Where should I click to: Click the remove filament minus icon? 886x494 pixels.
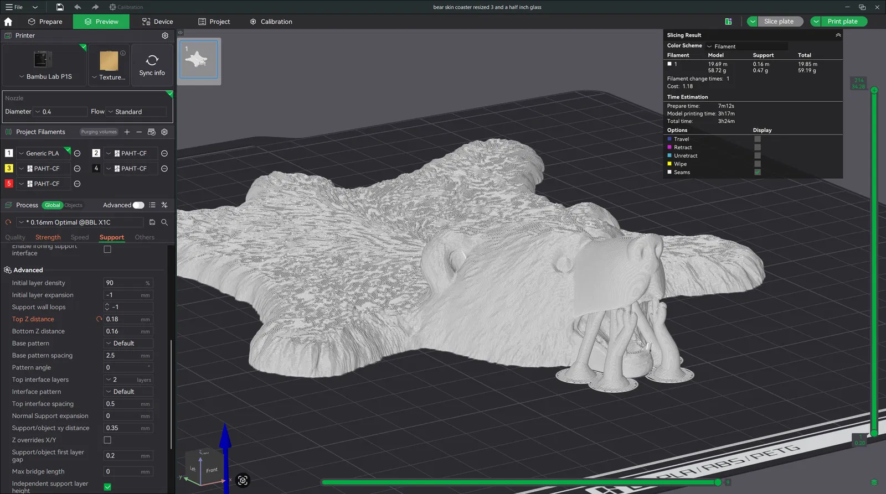(139, 132)
